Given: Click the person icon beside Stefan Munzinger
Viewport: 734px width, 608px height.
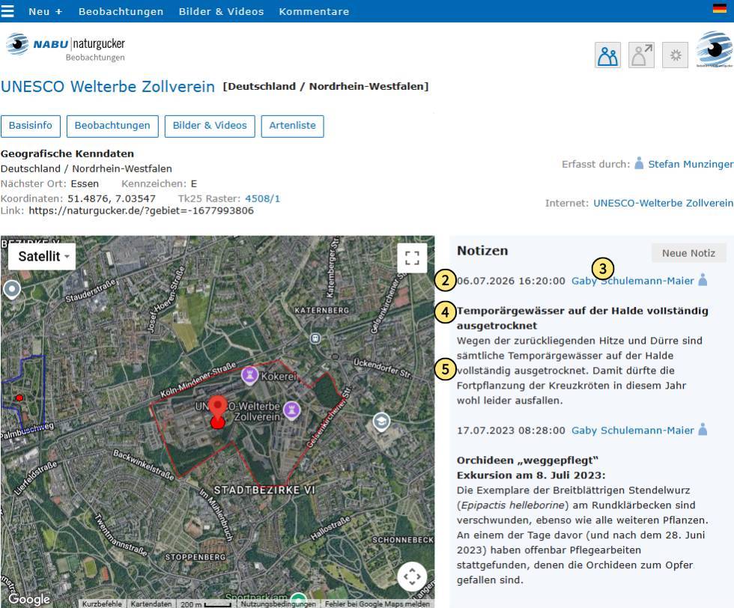Looking at the screenshot, I should point(639,163).
